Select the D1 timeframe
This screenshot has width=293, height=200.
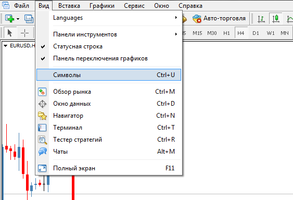(x=256, y=33)
